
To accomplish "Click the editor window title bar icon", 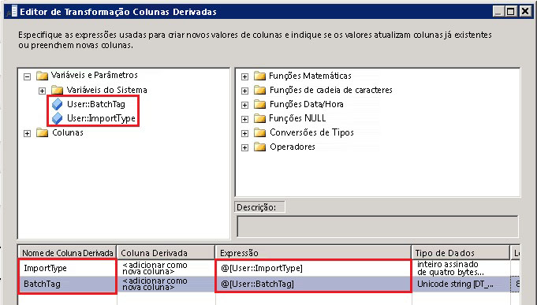I will [x=12, y=12].
